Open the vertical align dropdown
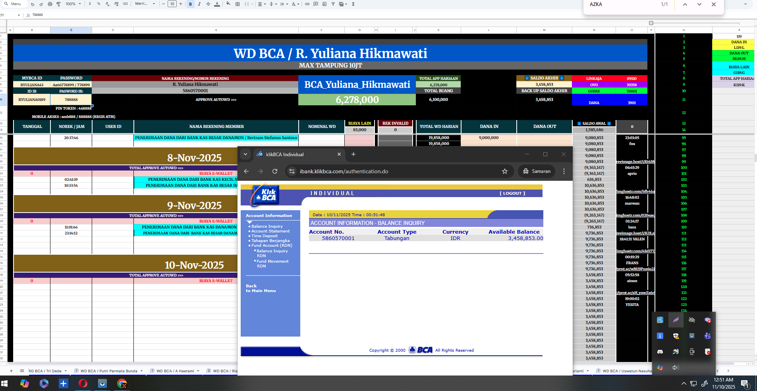This screenshot has width=757, height=391. coord(273,4)
